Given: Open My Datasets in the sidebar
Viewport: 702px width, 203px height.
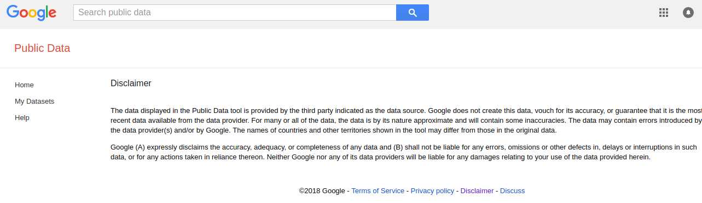Looking at the screenshot, I should click(34, 101).
